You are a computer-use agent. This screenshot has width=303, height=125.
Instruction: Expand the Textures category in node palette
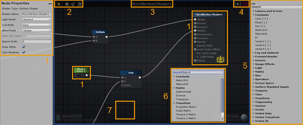(260, 91)
